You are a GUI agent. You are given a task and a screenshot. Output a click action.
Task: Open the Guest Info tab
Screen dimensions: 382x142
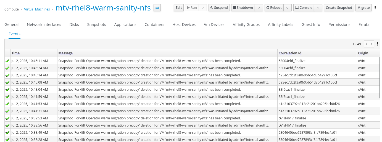click(311, 25)
